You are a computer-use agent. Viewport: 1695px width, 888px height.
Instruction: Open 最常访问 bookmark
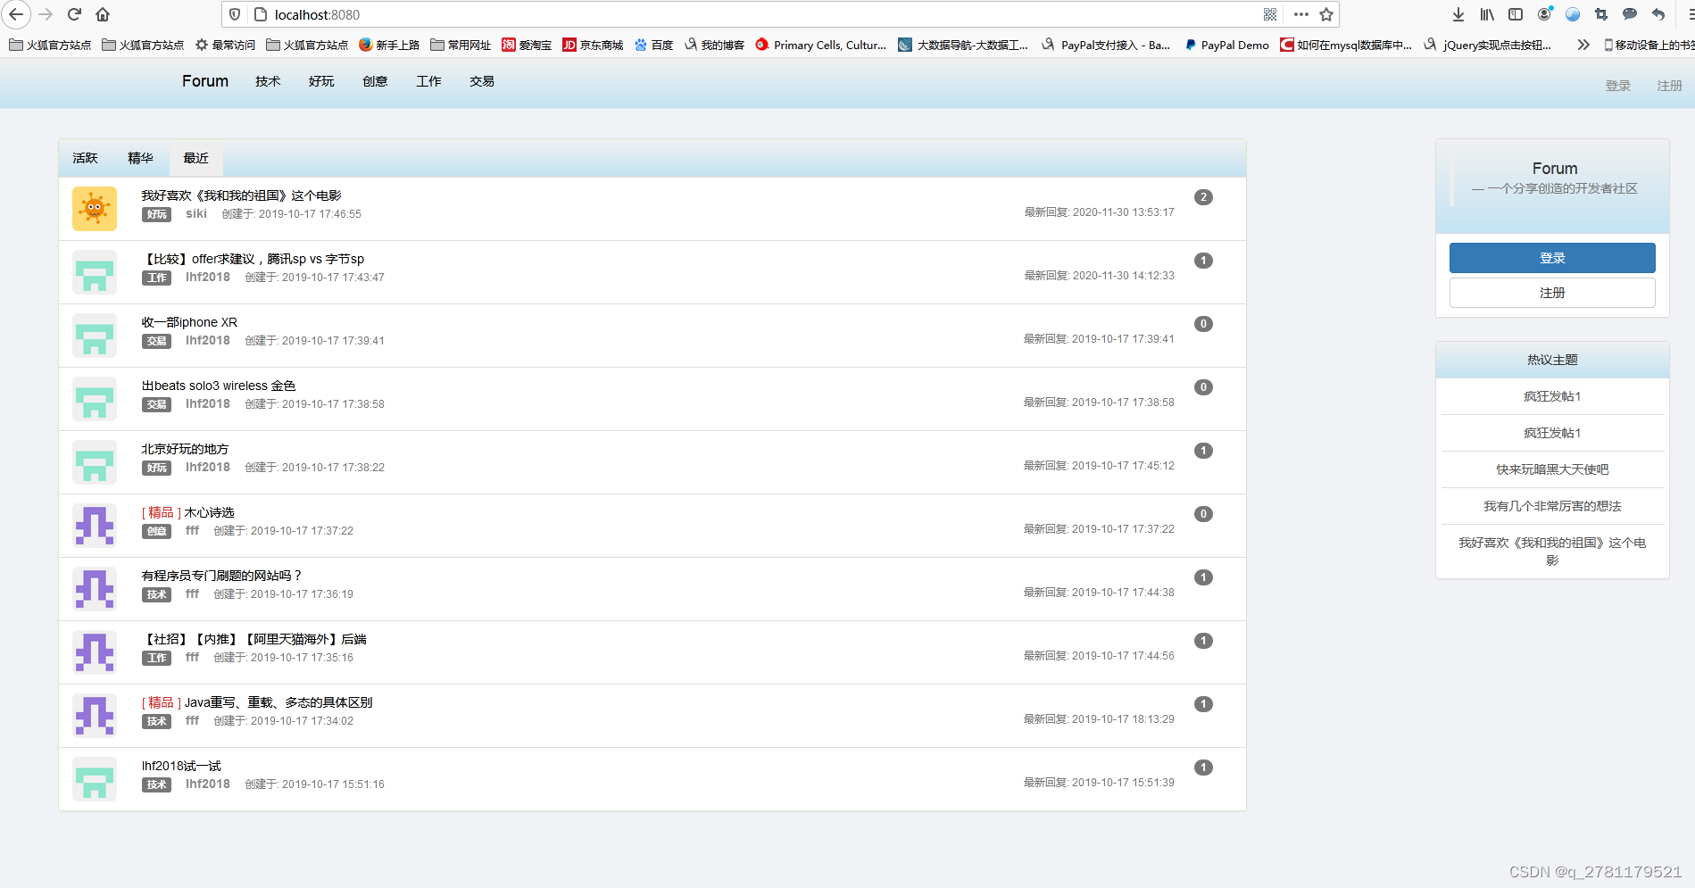point(225,45)
